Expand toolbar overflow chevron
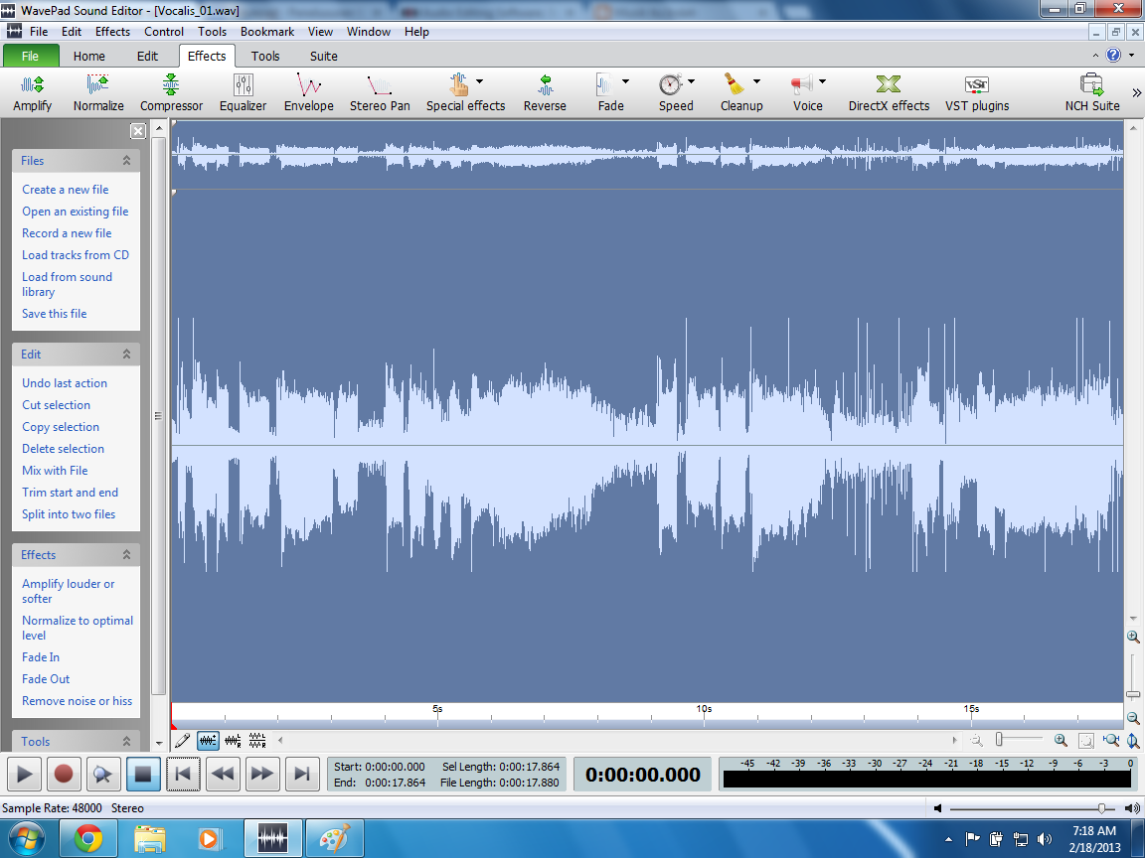This screenshot has height=858, width=1145. (x=1136, y=92)
